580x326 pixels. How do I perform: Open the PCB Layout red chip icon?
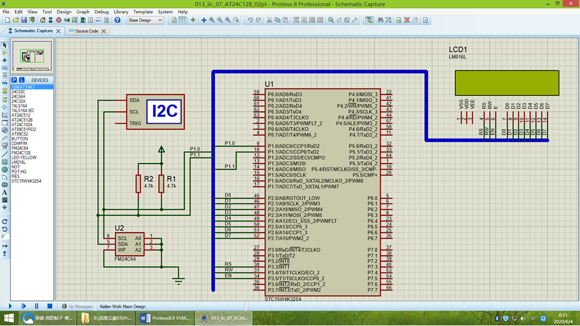point(59,20)
